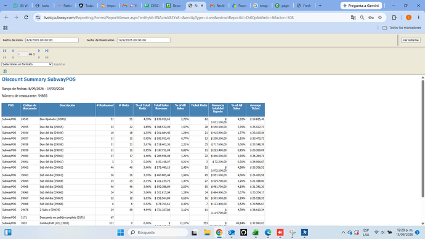Open password manager key icon

pos(371,17)
